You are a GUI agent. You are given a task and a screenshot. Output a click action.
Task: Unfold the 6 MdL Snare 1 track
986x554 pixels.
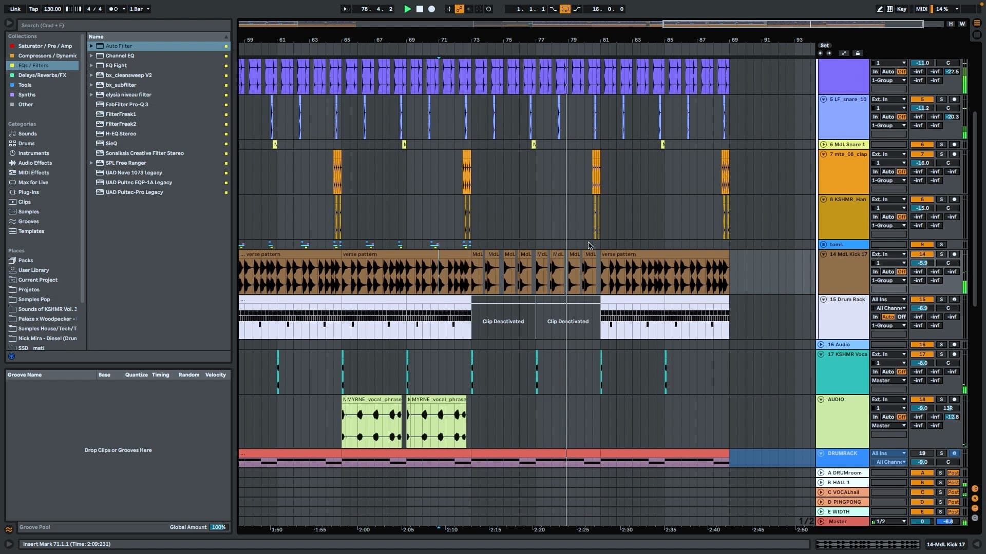(x=823, y=145)
